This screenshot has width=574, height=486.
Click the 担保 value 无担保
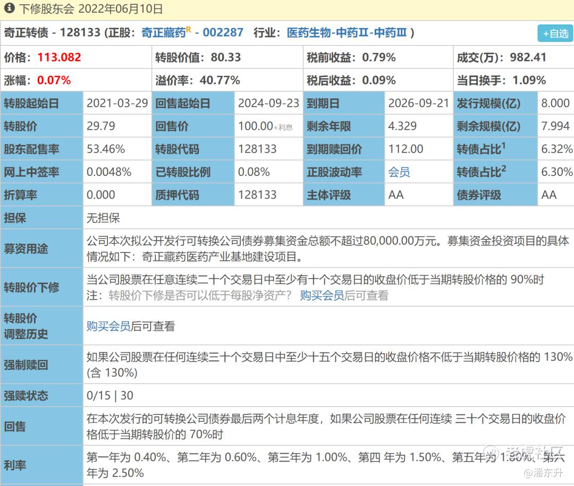(x=103, y=218)
